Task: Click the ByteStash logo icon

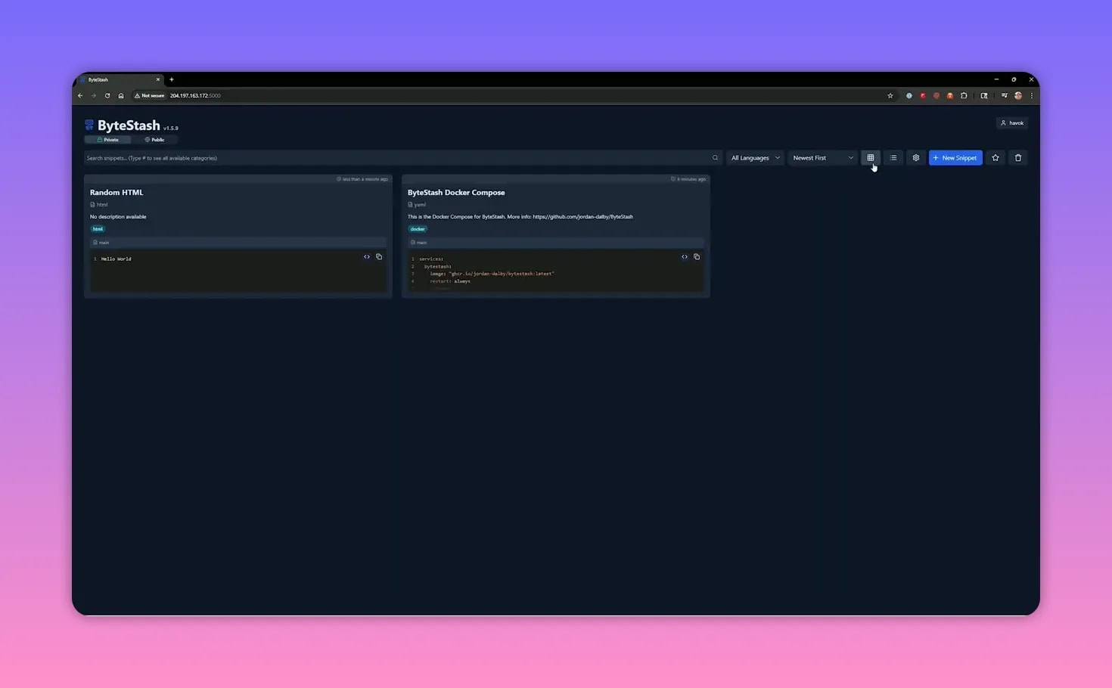Action: click(89, 125)
